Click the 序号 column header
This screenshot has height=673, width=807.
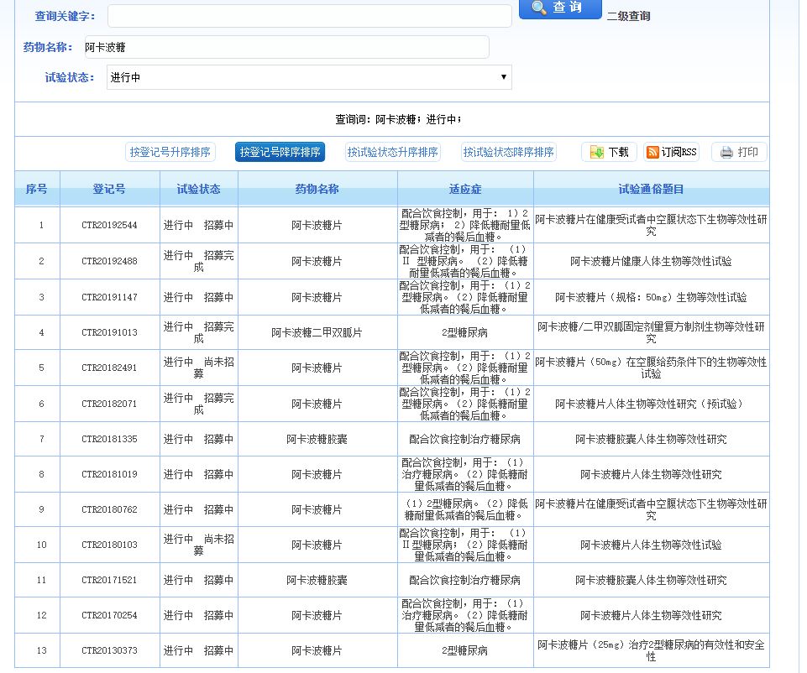coord(37,189)
